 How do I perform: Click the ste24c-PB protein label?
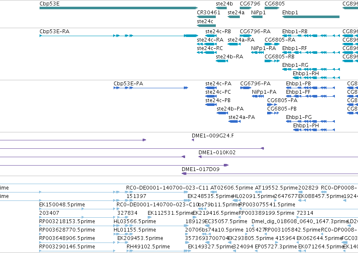218,100
